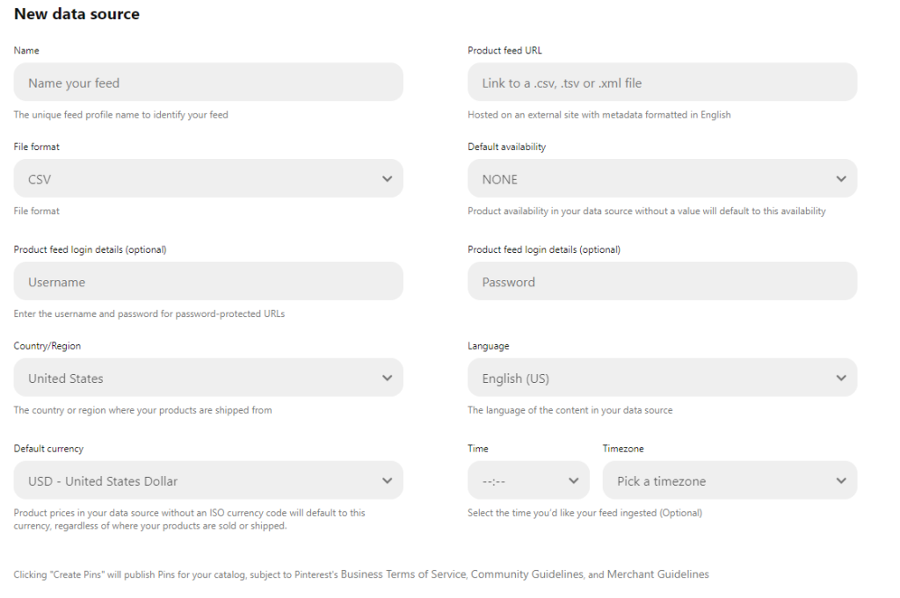Open the Time picker dropdown
Viewport: 900px width, 598px height.
[528, 481]
